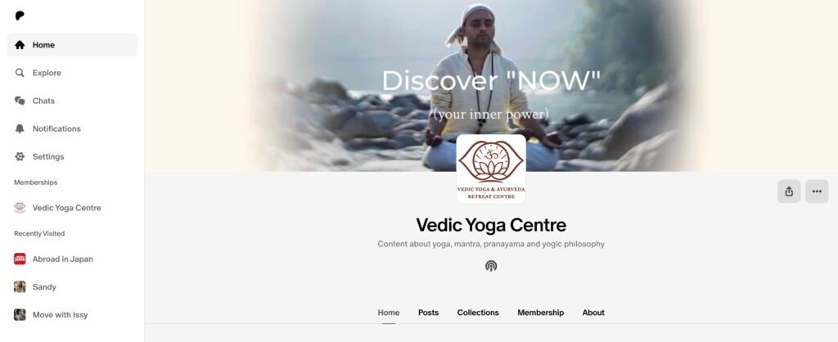Click the Home house icon in sidebar

click(20, 45)
